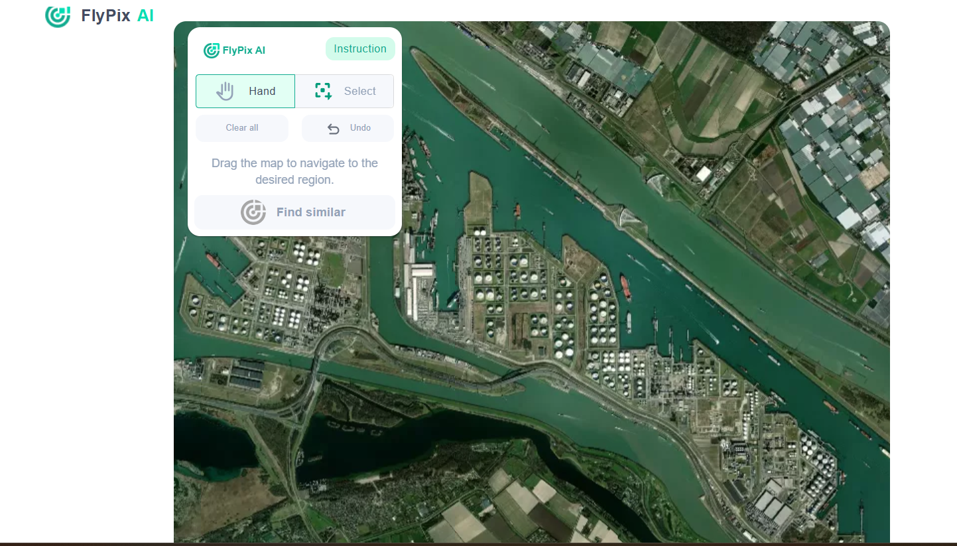Click the Undo text label
Image resolution: width=957 pixels, height=546 pixels.
[360, 128]
